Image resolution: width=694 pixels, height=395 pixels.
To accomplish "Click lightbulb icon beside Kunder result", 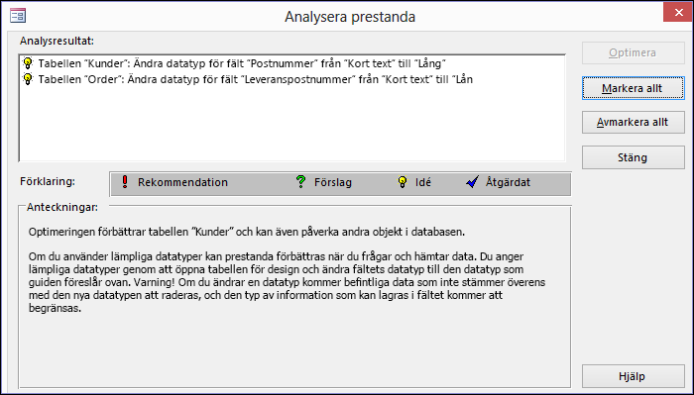I will pos(28,63).
